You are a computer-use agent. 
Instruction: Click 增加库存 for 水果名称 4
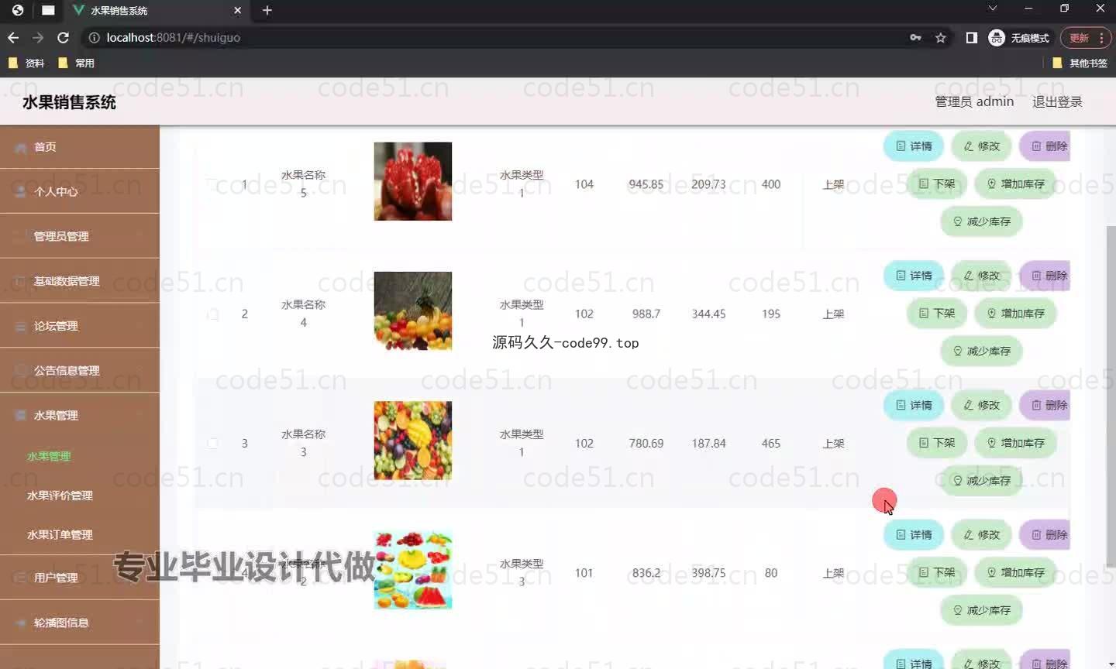(x=1015, y=314)
